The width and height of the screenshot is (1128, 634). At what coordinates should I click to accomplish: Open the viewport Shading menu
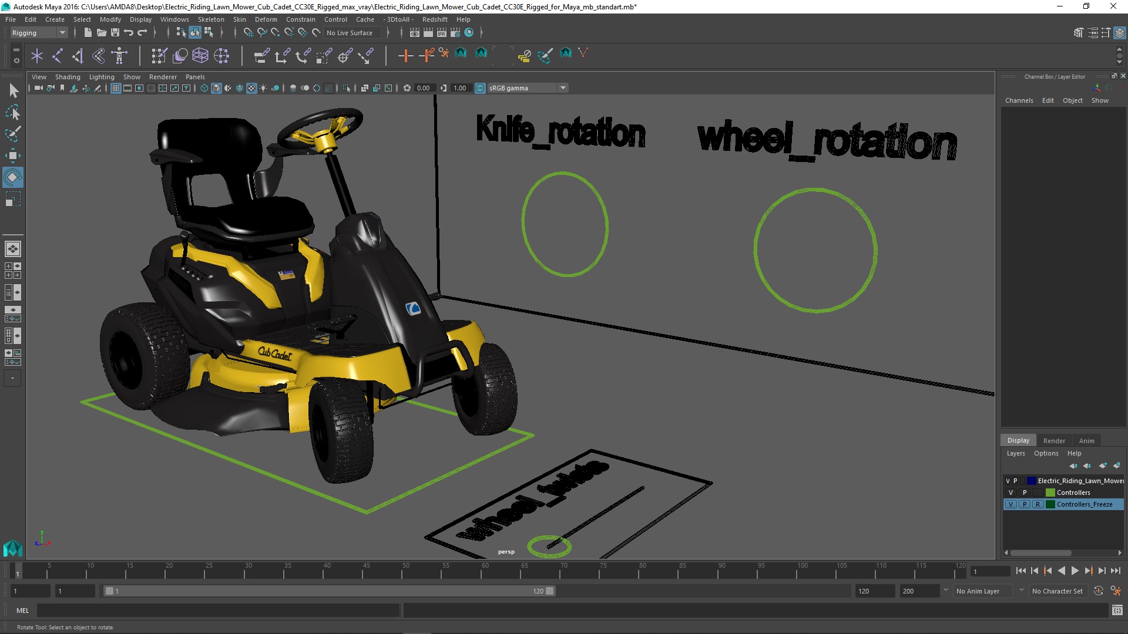[68, 77]
